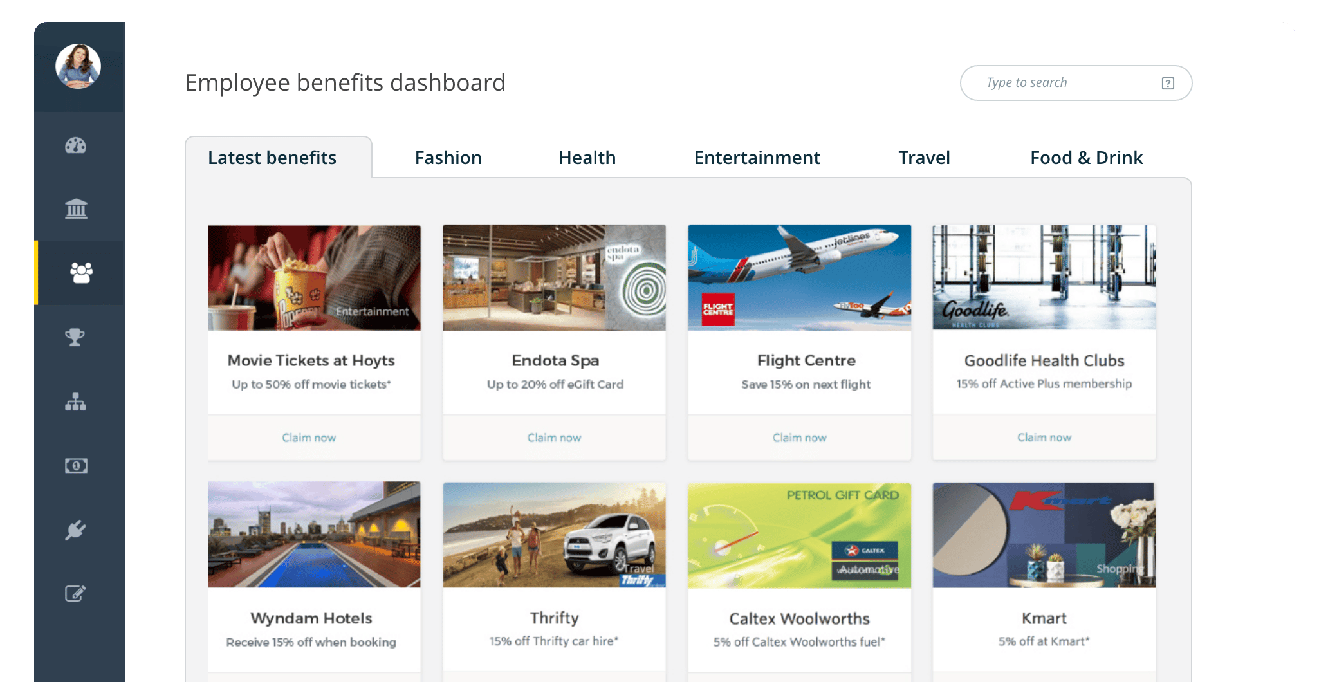
Task: Select the Wyndam Hotels title
Action: coord(311,618)
